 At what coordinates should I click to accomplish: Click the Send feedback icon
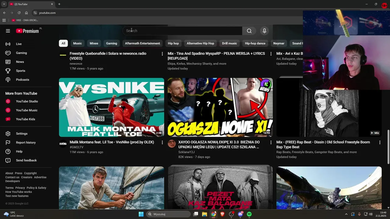(8, 160)
